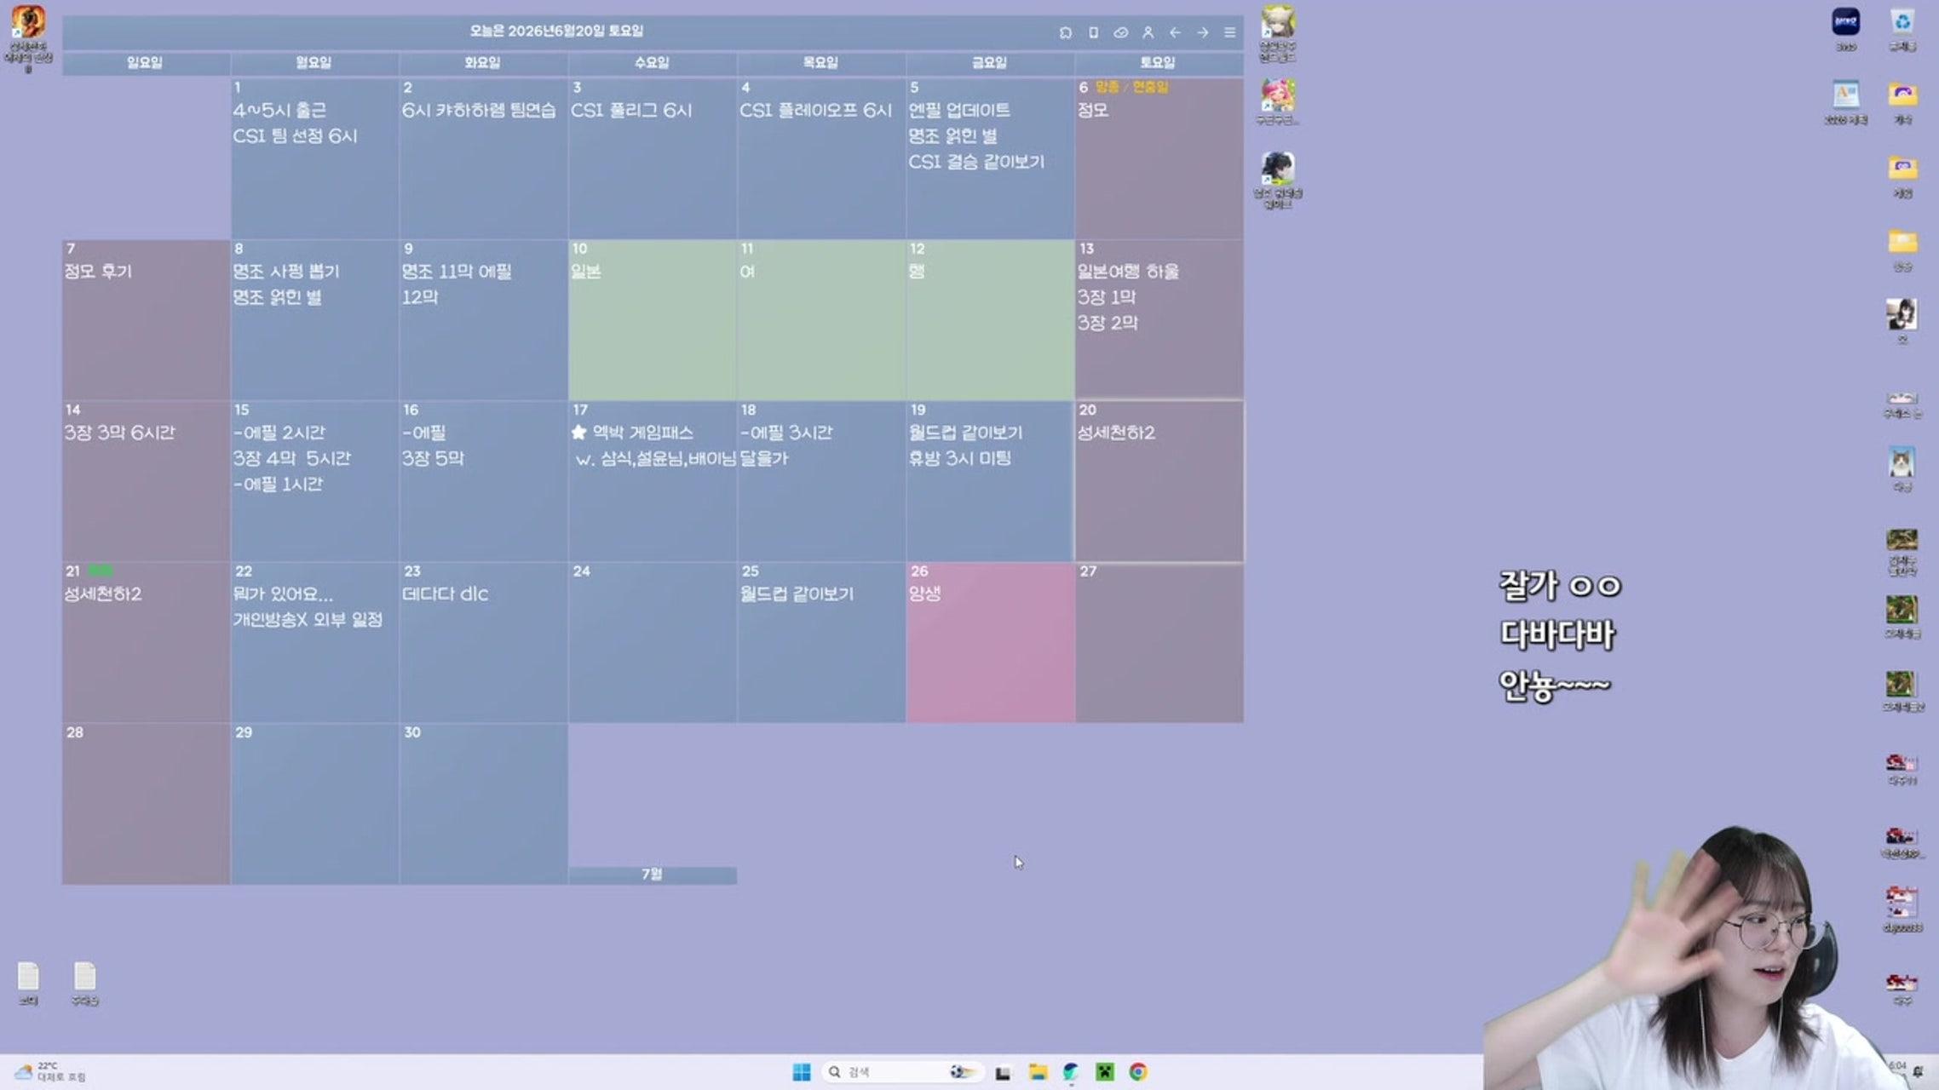This screenshot has height=1090, width=1939.
Task: Select the 수요일 weekday column header
Action: tap(652, 62)
